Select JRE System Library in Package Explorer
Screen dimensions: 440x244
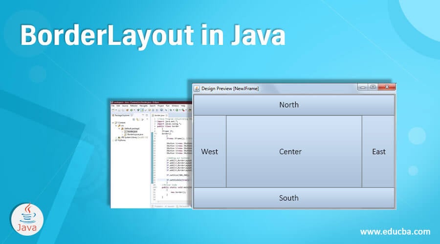(133, 138)
